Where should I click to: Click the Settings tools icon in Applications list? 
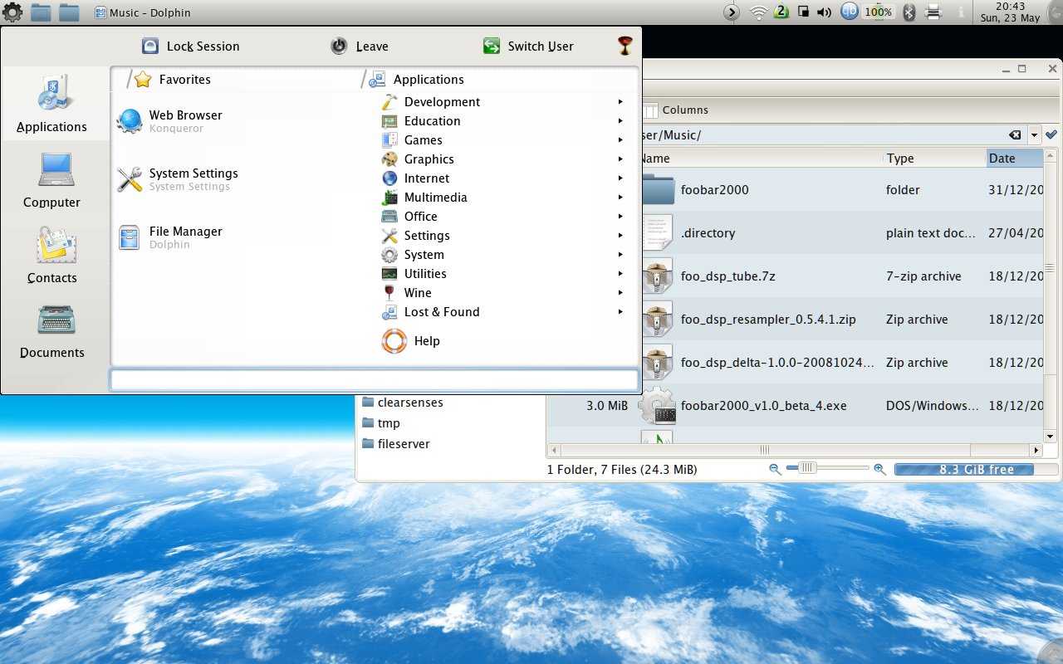389,236
